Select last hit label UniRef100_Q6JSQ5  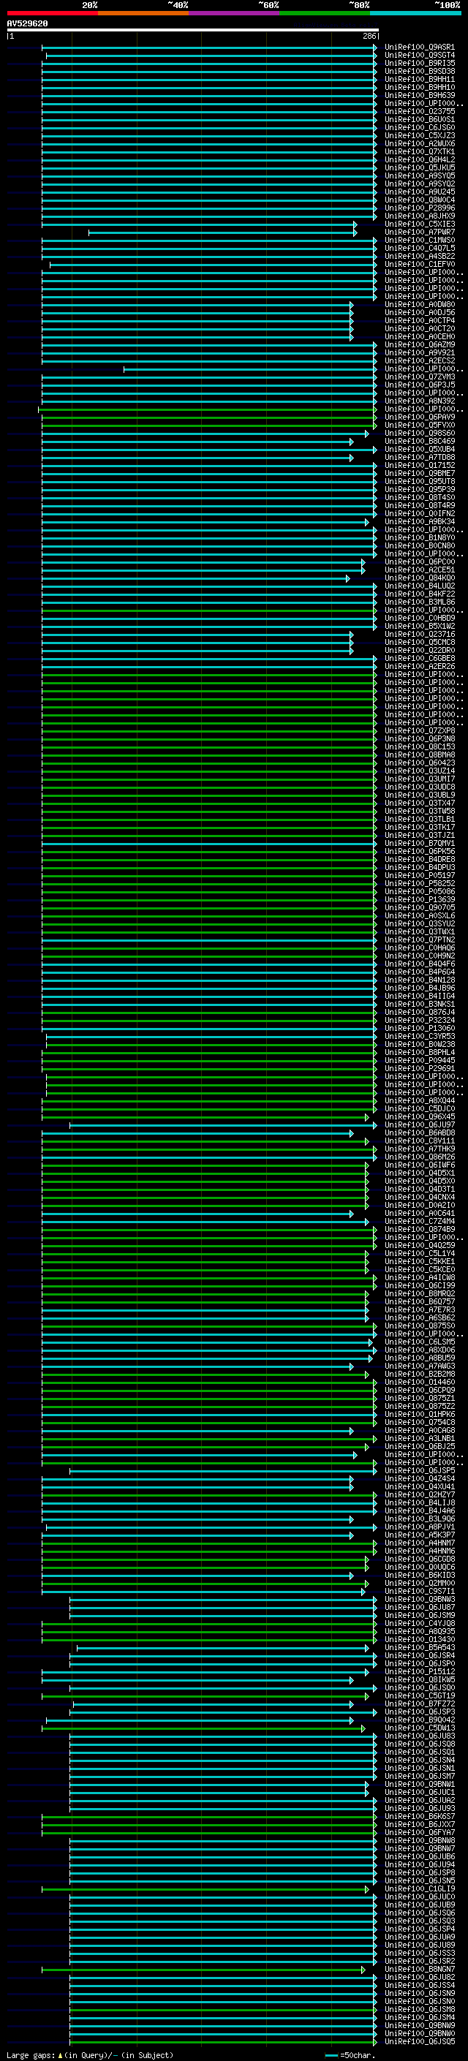click(420, 2041)
